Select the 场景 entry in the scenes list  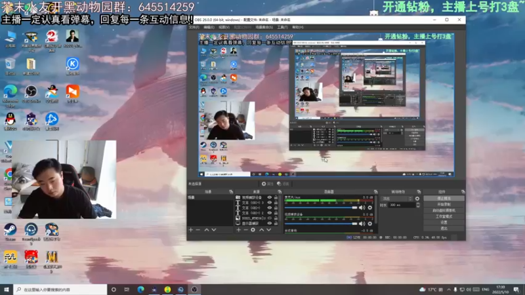click(210, 198)
